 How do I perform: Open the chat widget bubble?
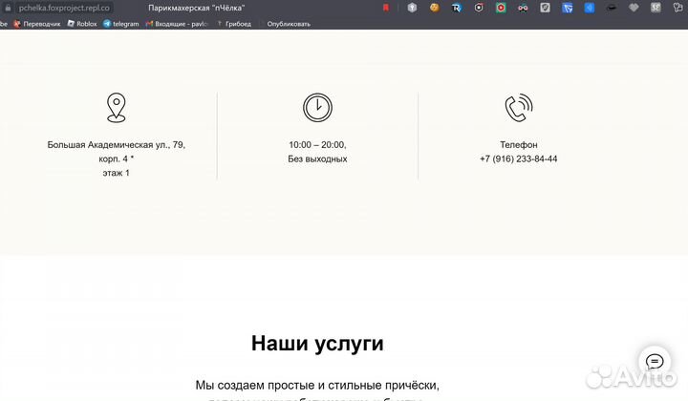point(655,362)
